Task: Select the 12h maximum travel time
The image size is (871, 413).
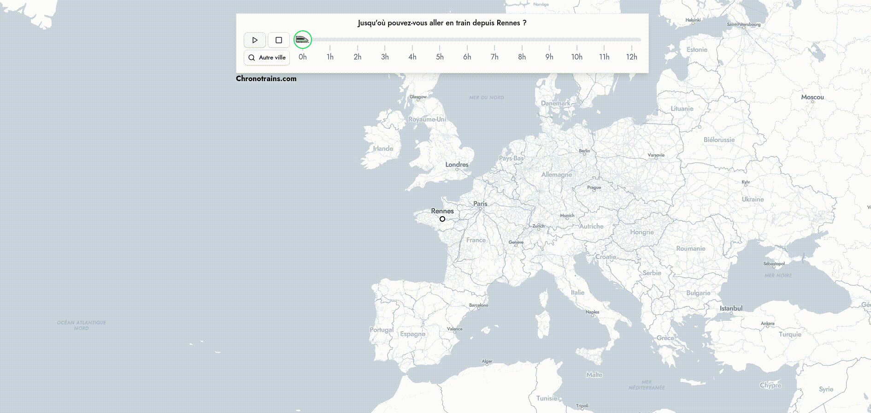Action: point(631,57)
